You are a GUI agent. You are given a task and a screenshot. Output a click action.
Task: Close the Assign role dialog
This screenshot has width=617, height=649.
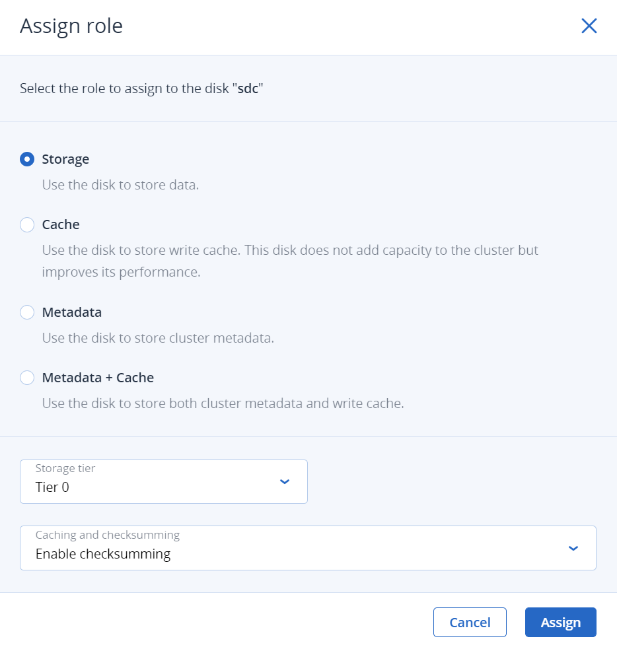tap(589, 26)
